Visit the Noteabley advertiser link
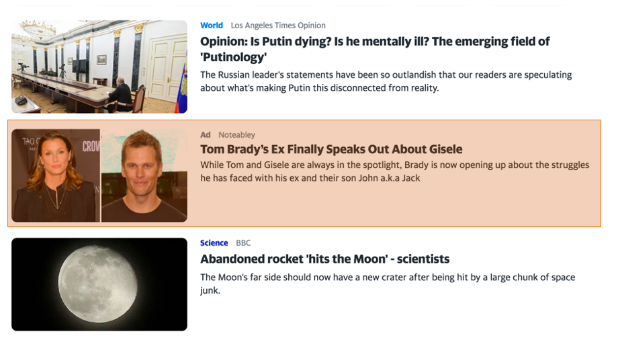 tap(237, 135)
